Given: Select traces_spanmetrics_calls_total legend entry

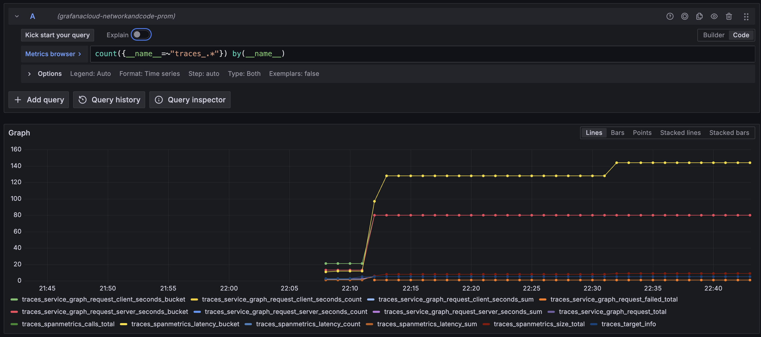Looking at the screenshot, I should 68,324.
